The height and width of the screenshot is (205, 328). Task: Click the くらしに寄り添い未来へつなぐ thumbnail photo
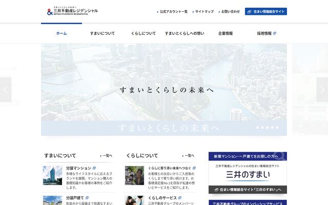pyautogui.click(x=134, y=175)
